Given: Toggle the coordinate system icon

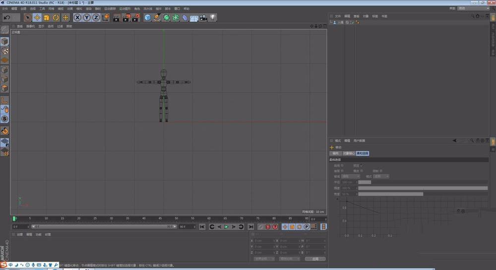Looking at the screenshot, I should tap(106, 18).
